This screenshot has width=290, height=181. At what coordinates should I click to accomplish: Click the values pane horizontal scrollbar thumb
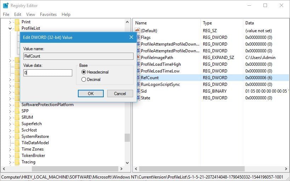click(x=192, y=169)
